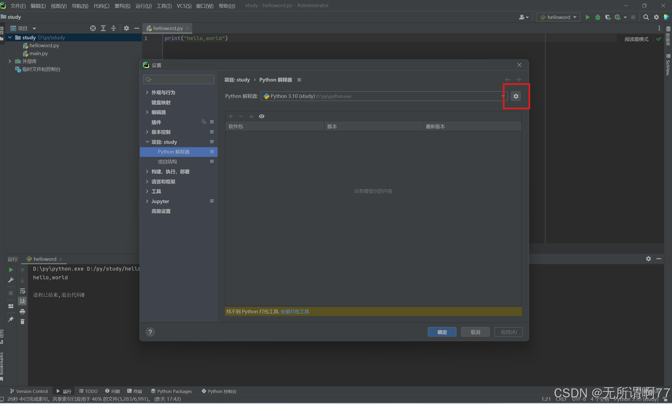Viewport: 672px width, 404px height.
Task: Click trash icon to clear run output
Action: (22, 322)
